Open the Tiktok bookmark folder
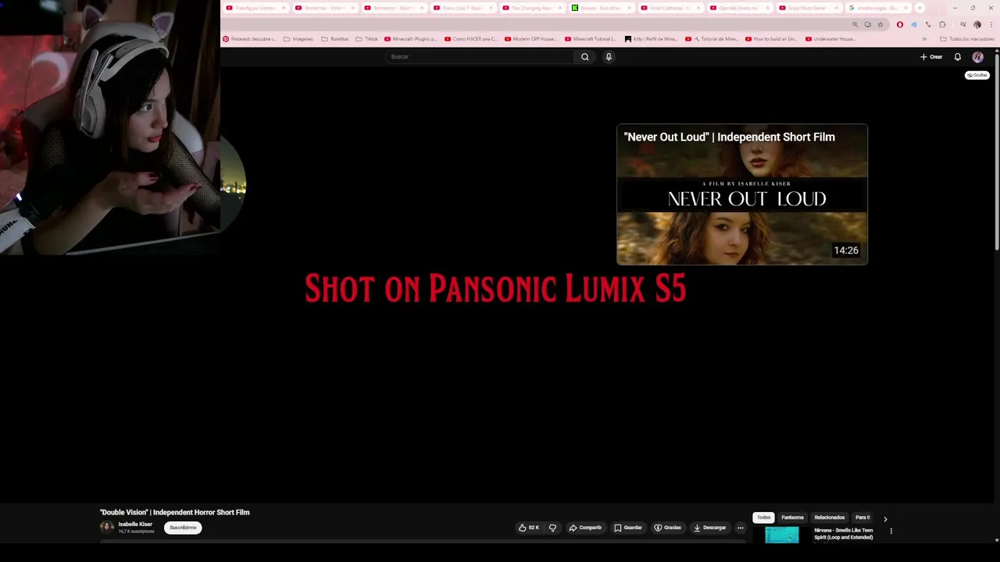This screenshot has height=562, width=1000. 366,39
